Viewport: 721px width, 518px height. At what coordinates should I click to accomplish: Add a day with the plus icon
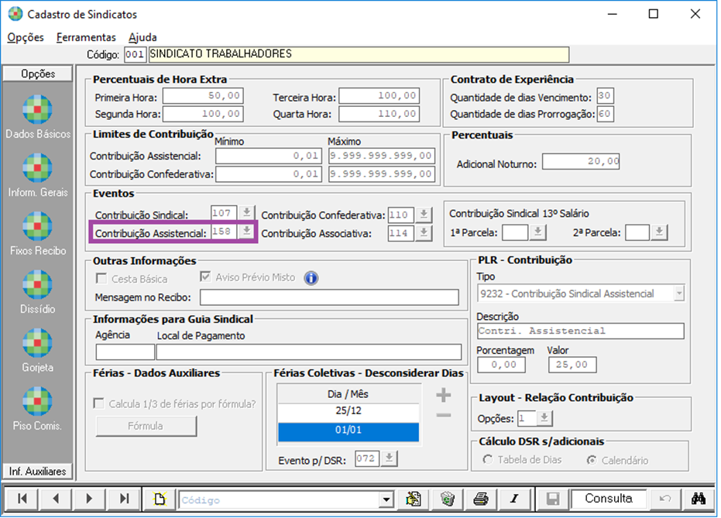pyautogui.click(x=443, y=395)
